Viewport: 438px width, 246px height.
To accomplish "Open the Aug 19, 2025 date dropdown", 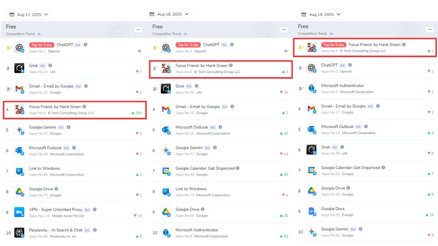I will (x=321, y=15).
